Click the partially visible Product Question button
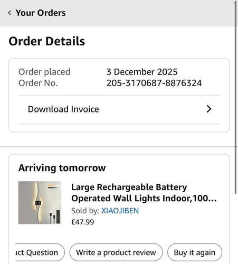This screenshot has width=238, height=264. coord(40,252)
